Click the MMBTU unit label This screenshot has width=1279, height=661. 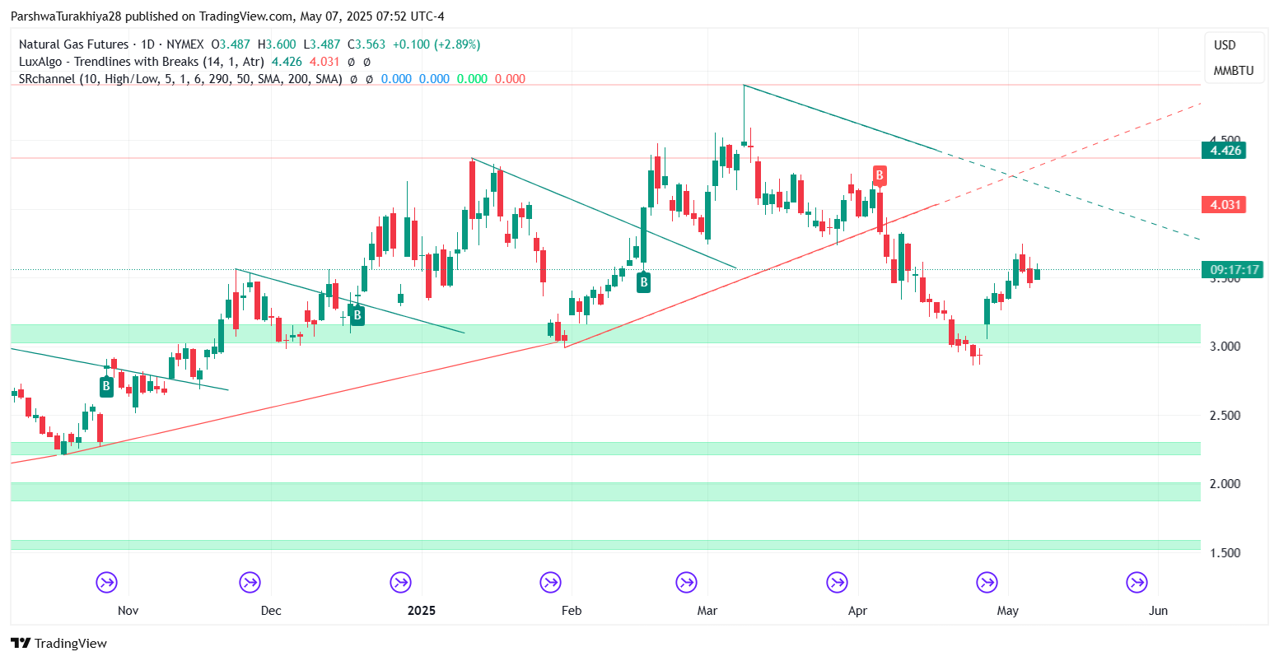[x=1233, y=71]
